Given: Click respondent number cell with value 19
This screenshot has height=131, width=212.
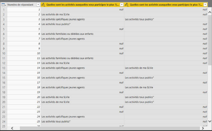Looking at the screenshot, I should click(24, 92).
